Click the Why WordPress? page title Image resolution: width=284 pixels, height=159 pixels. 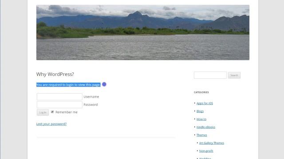55,74
